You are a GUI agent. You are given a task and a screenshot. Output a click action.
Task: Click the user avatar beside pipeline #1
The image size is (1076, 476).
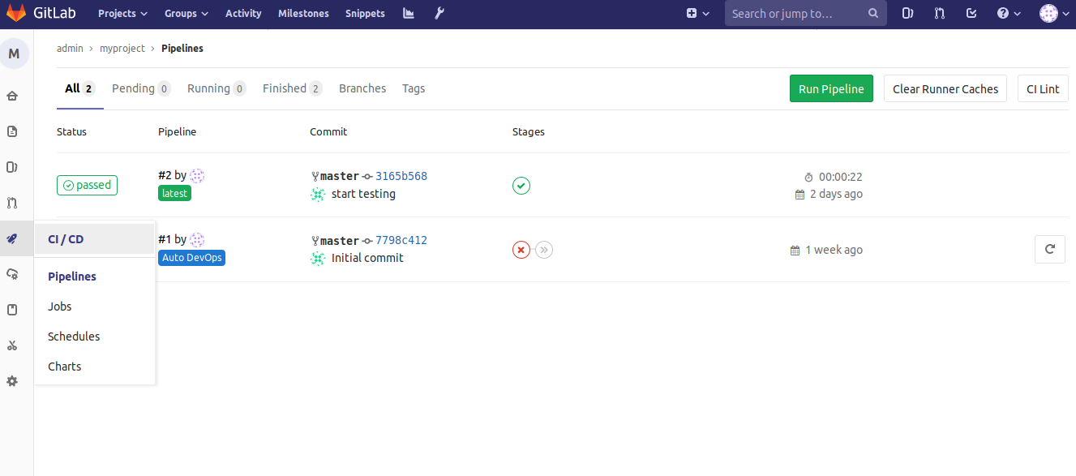point(197,239)
